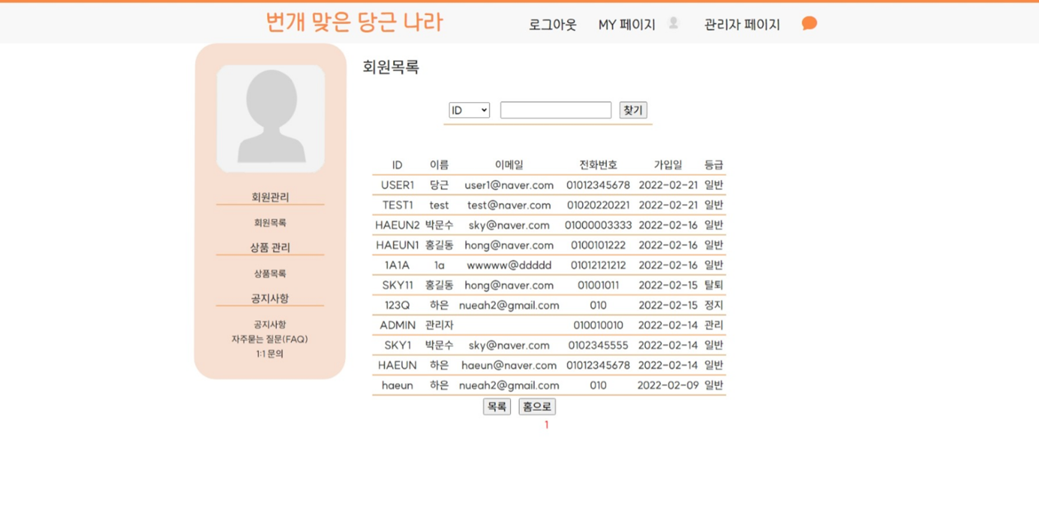Click phone number 01020220221

click(x=598, y=205)
